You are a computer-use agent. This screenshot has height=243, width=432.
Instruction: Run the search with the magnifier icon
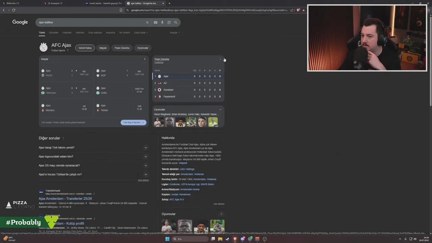click(x=176, y=22)
